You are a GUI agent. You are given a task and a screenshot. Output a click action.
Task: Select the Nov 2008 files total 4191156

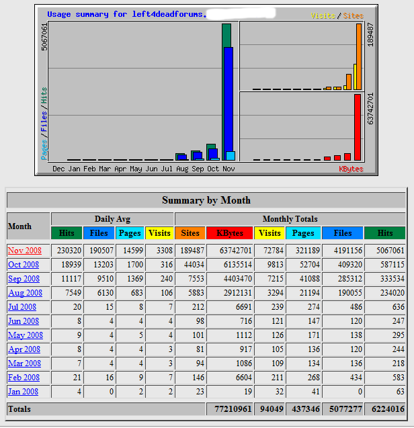pos(348,251)
